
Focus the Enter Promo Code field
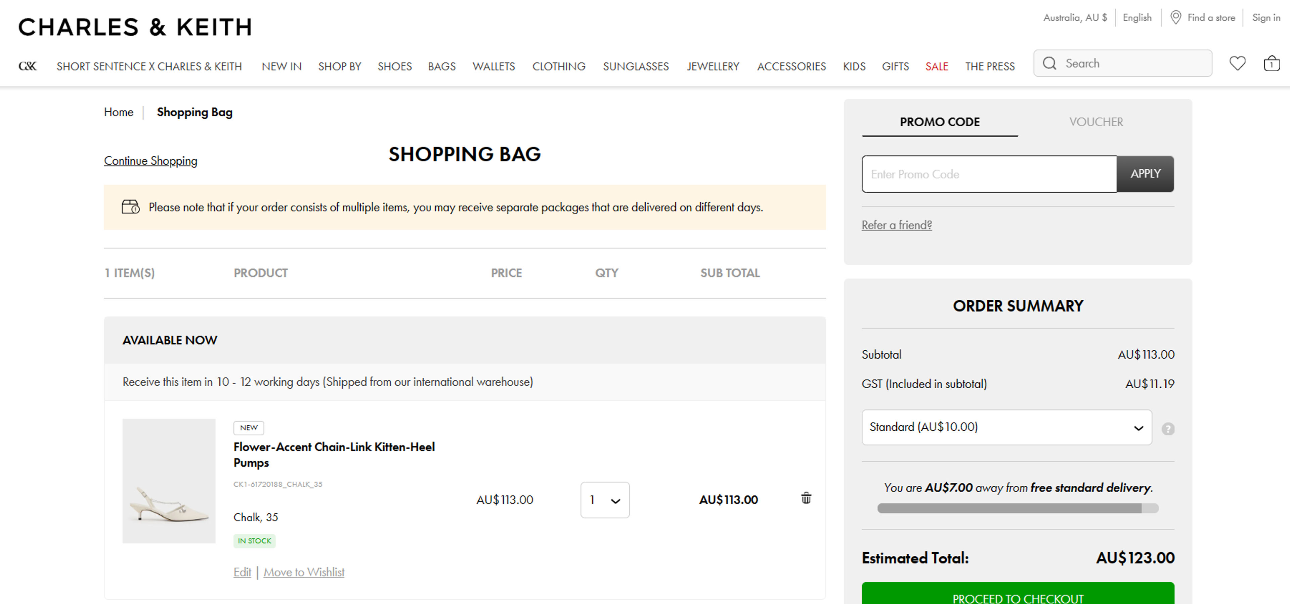point(989,174)
